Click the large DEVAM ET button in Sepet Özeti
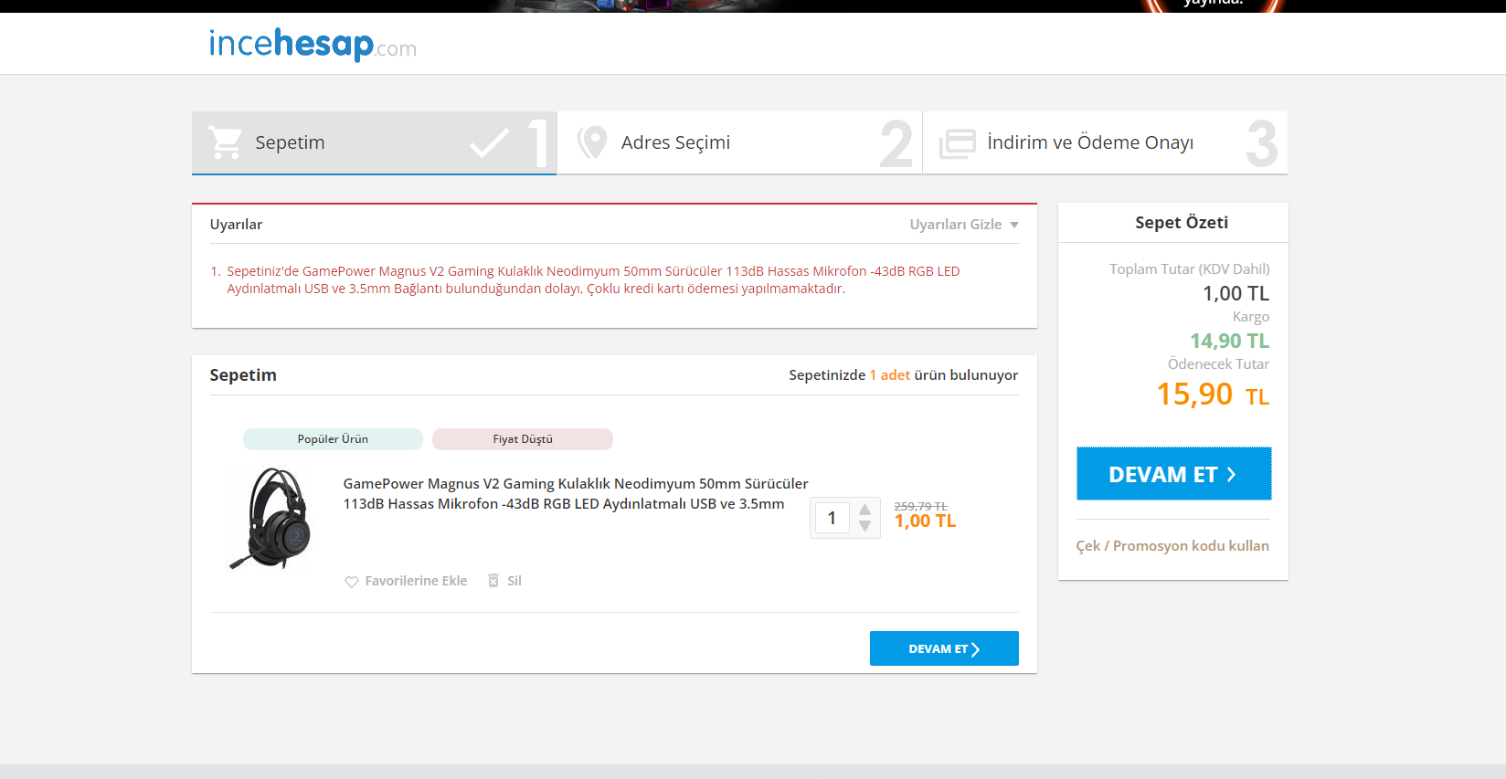The image size is (1506, 779). [1174, 474]
